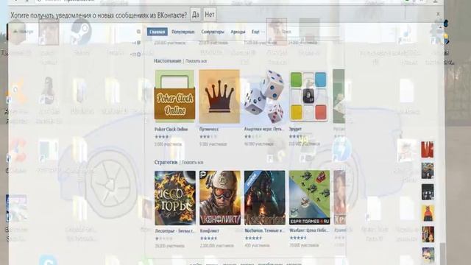Open the Главная tab

[x=157, y=32]
